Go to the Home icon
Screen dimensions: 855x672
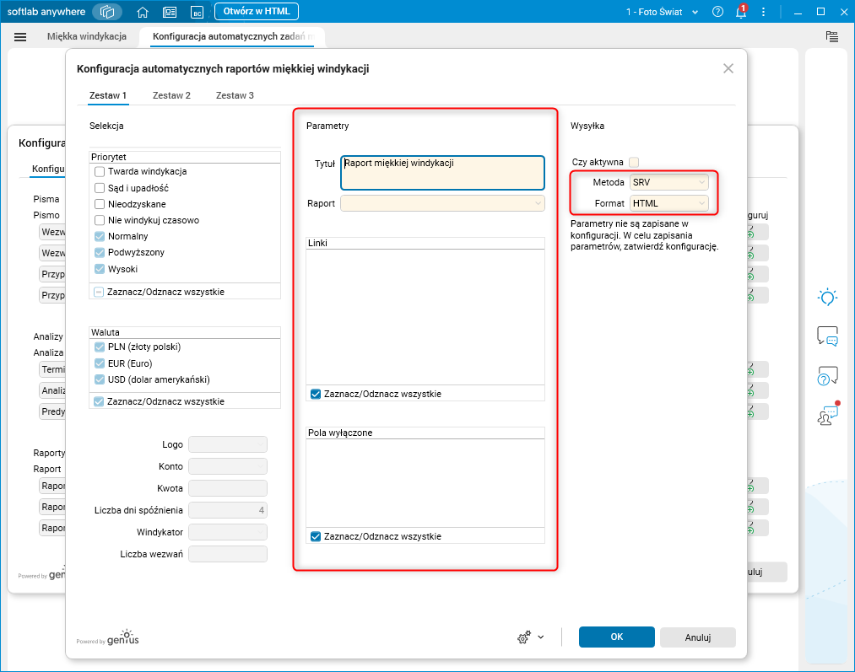(x=143, y=12)
